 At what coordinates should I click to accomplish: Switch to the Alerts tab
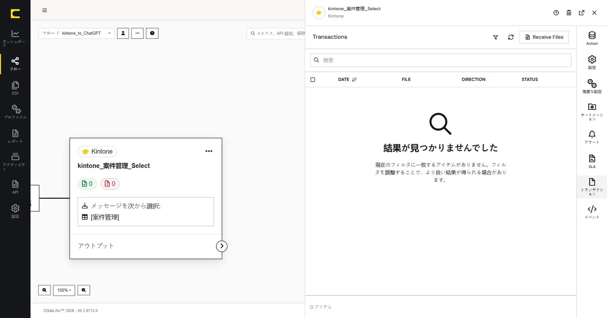tap(592, 137)
